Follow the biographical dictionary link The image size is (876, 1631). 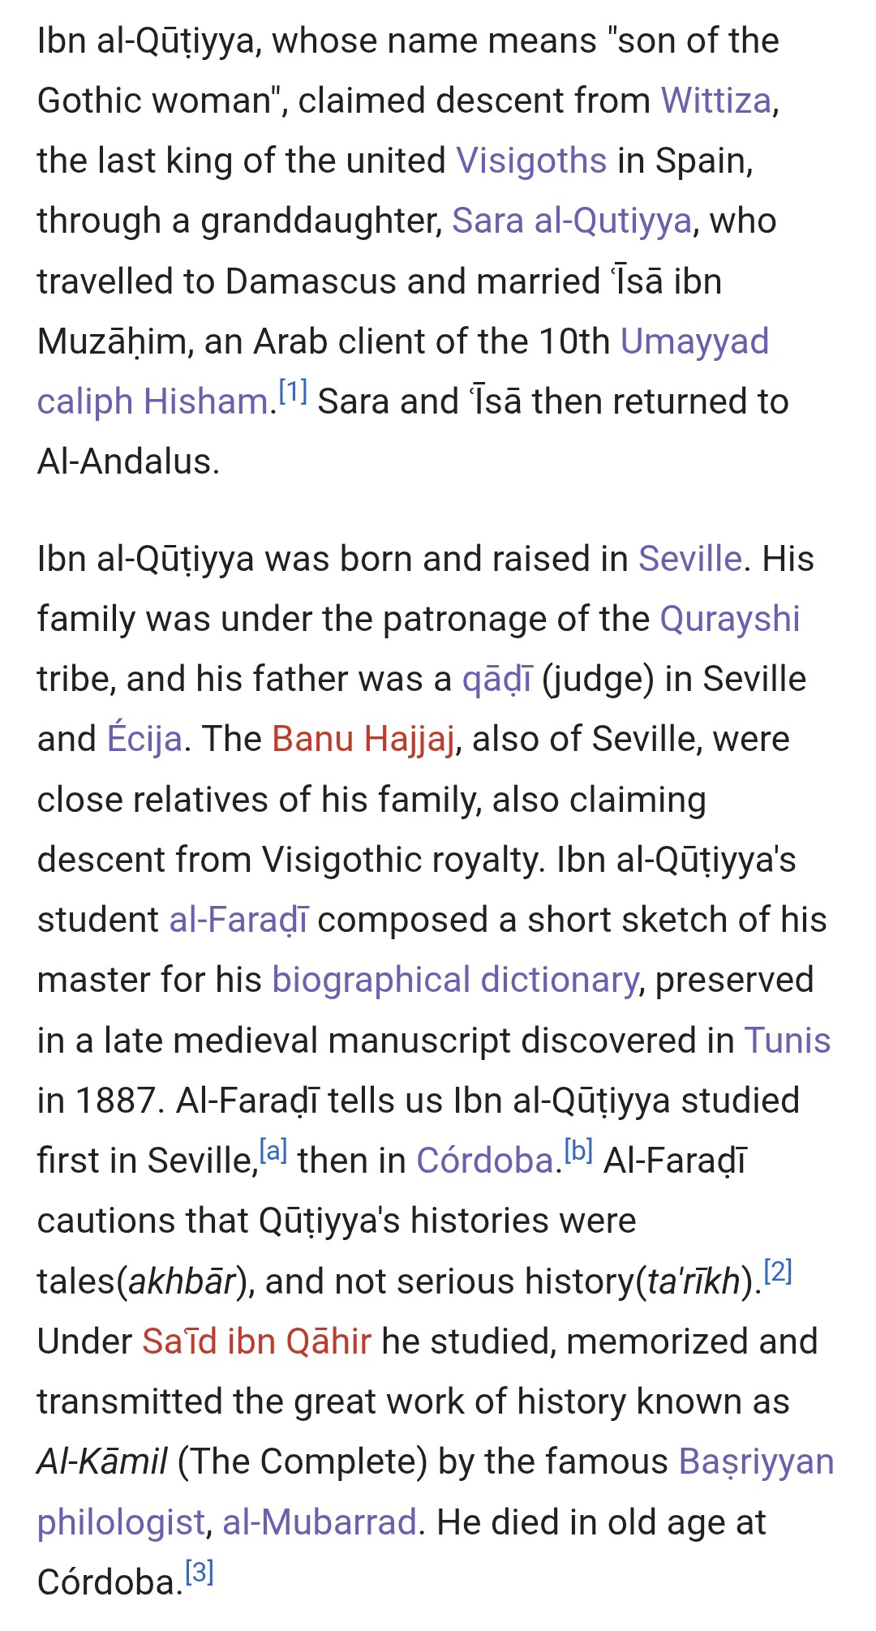455,981
